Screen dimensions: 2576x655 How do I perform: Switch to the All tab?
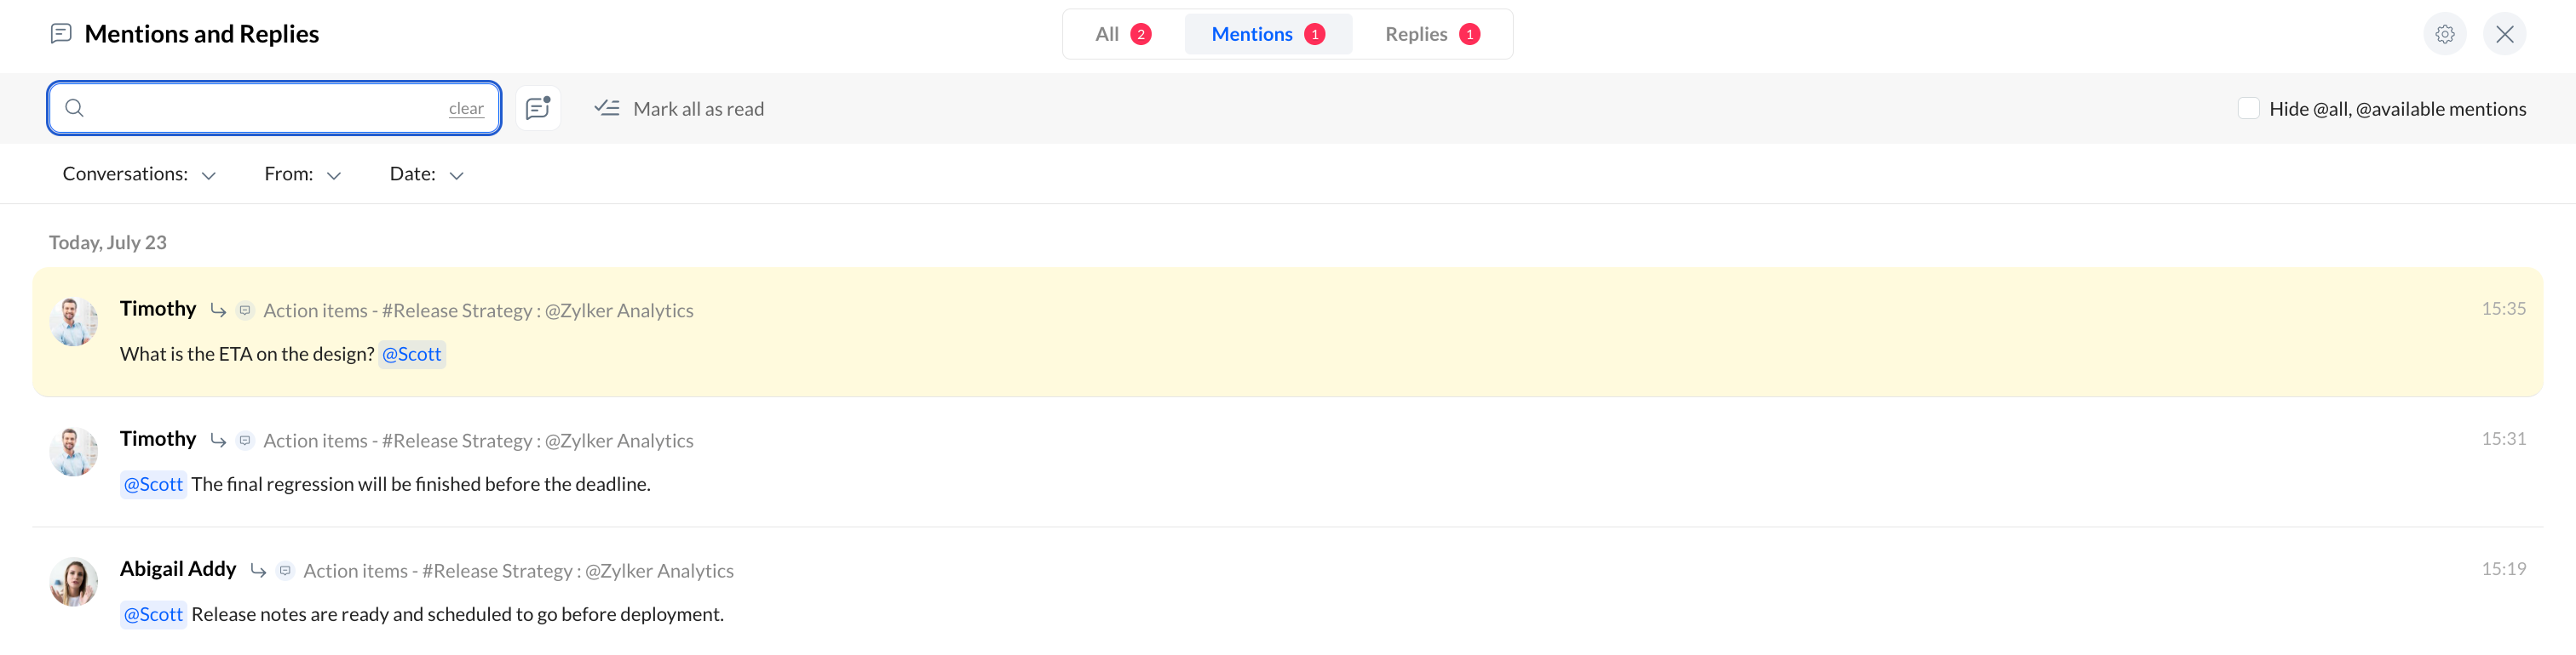1123,34
